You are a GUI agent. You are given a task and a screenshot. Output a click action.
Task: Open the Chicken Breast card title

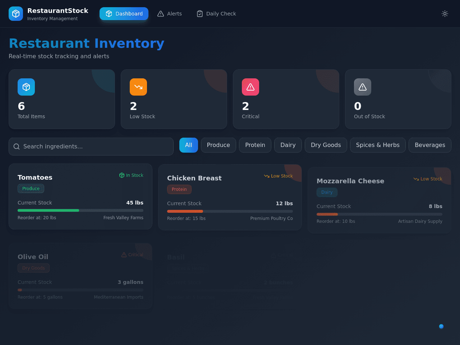pos(194,178)
